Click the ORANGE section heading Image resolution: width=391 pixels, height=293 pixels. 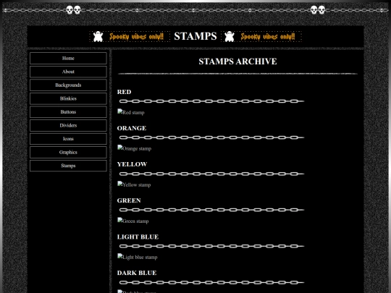pos(132,128)
